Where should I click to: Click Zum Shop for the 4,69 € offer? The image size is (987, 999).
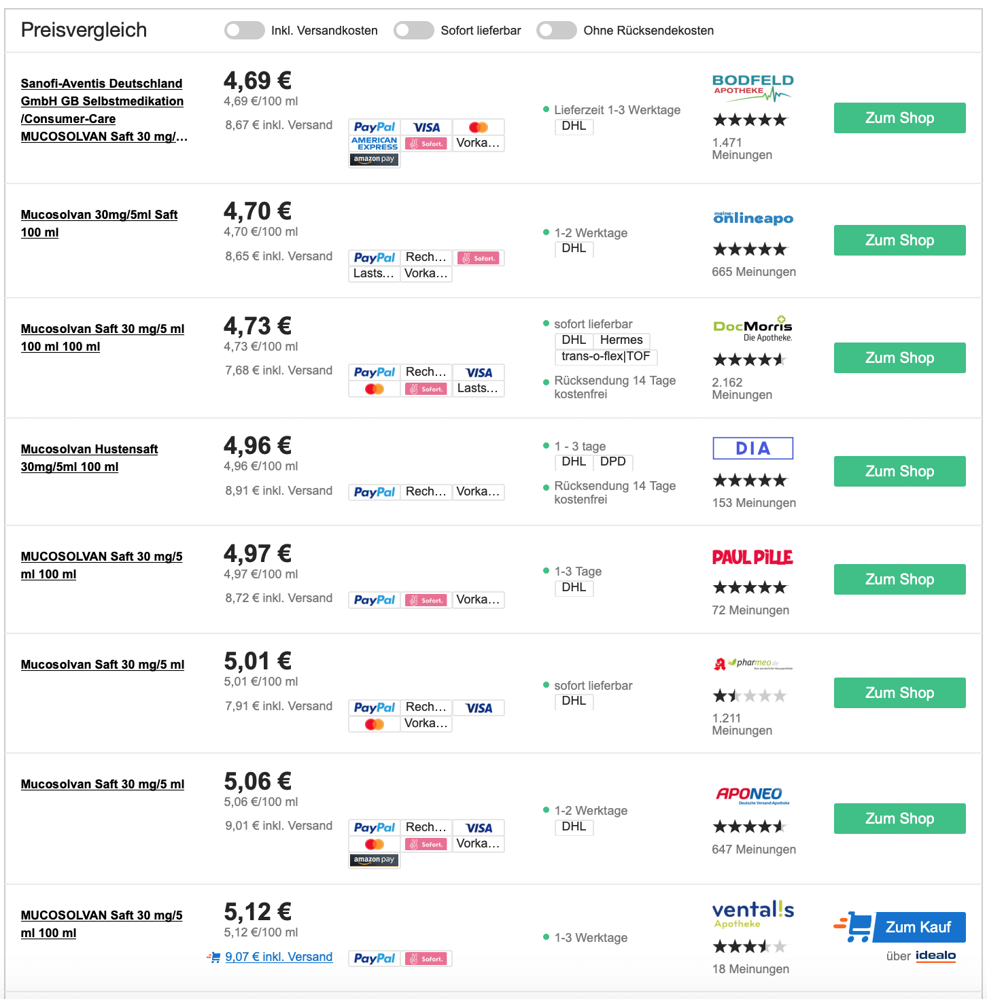tap(899, 118)
